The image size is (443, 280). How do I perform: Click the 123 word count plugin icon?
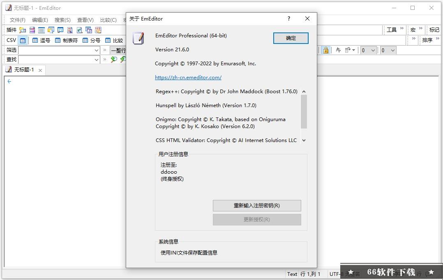click(98, 30)
